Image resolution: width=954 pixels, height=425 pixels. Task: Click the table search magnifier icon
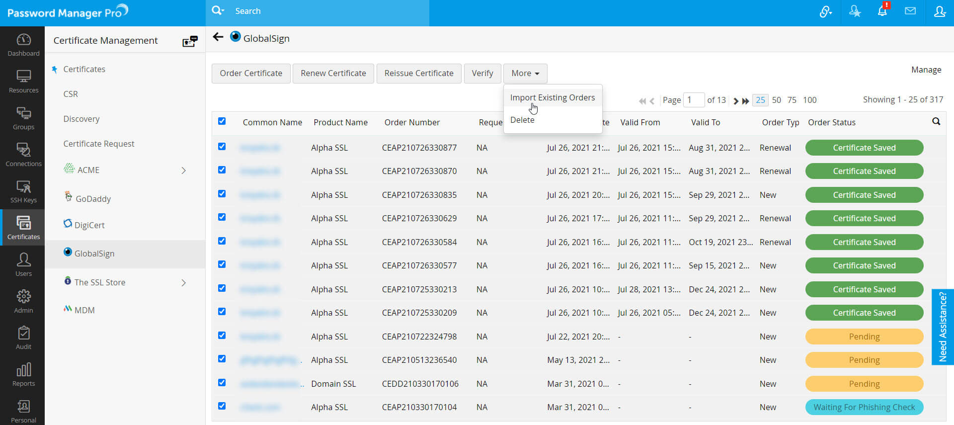(936, 122)
